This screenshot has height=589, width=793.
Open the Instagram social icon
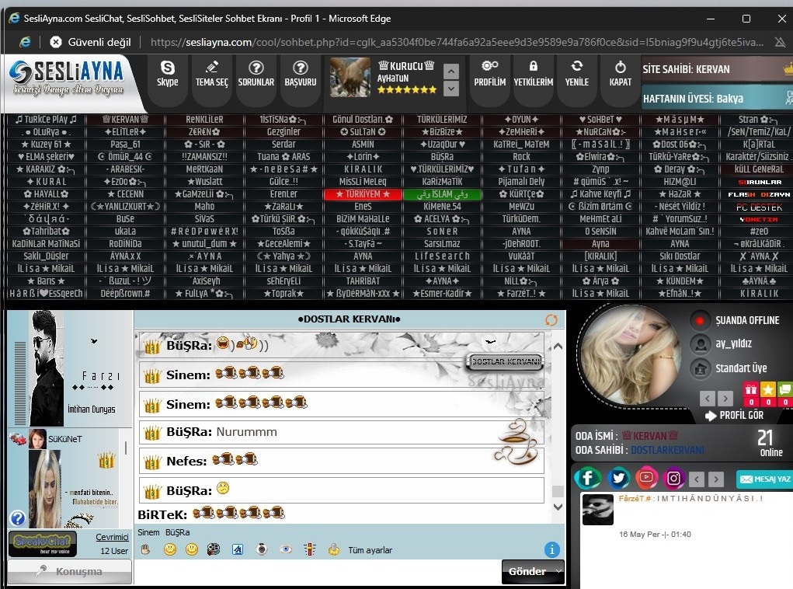pos(674,479)
